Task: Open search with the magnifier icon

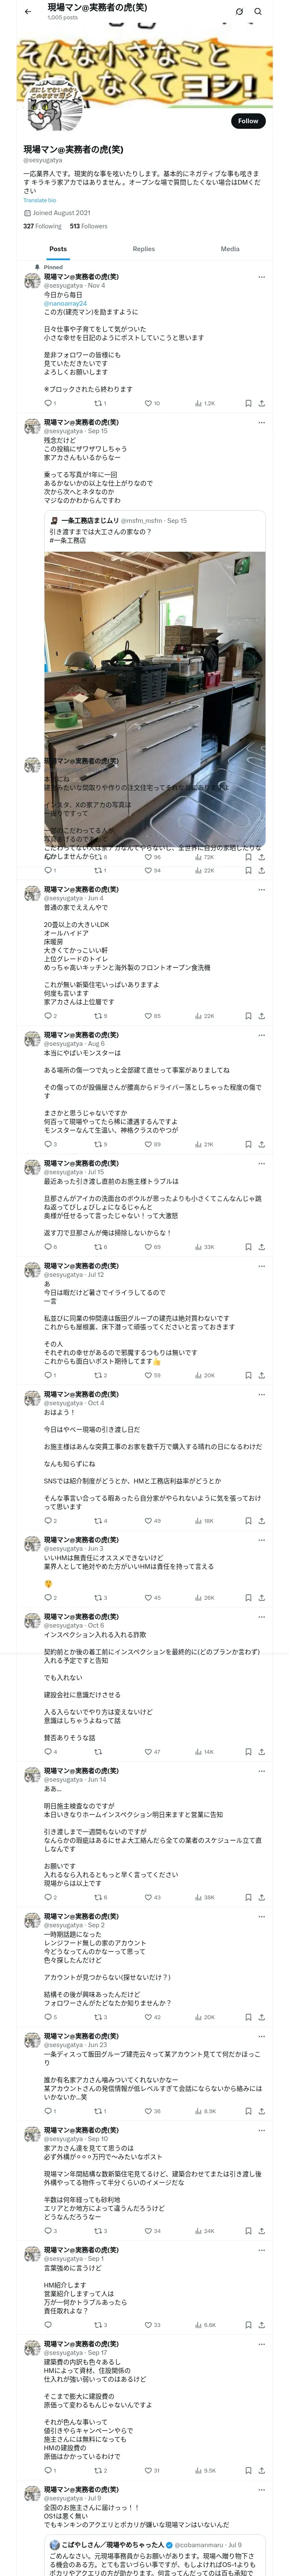Action: click(x=258, y=12)
